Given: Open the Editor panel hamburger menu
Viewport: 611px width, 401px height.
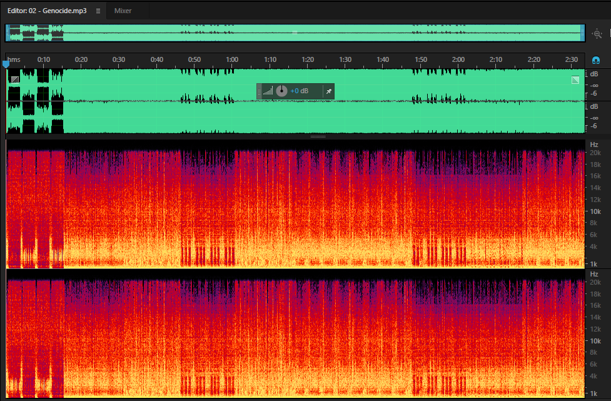Looking at the screenshot, I should point(98,11).
